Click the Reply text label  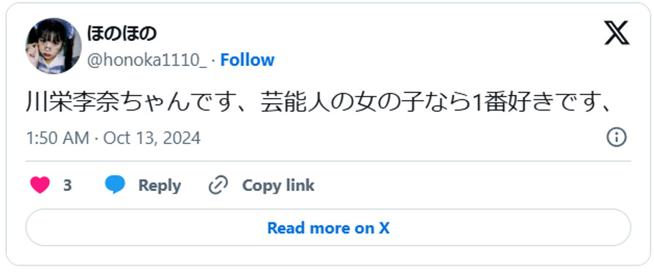click(x=160, y=186)
